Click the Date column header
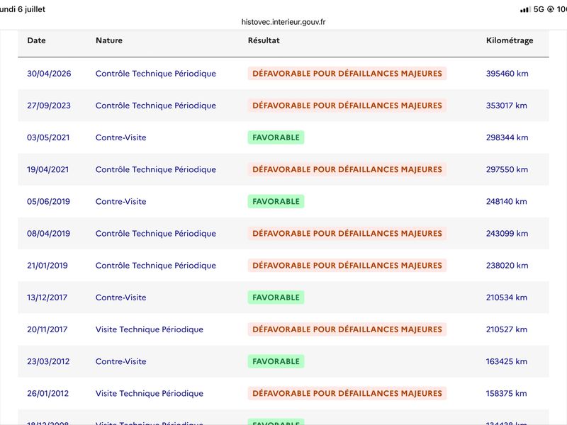The width and height of the screenshot is (567, 425). (x=37, y=40)
